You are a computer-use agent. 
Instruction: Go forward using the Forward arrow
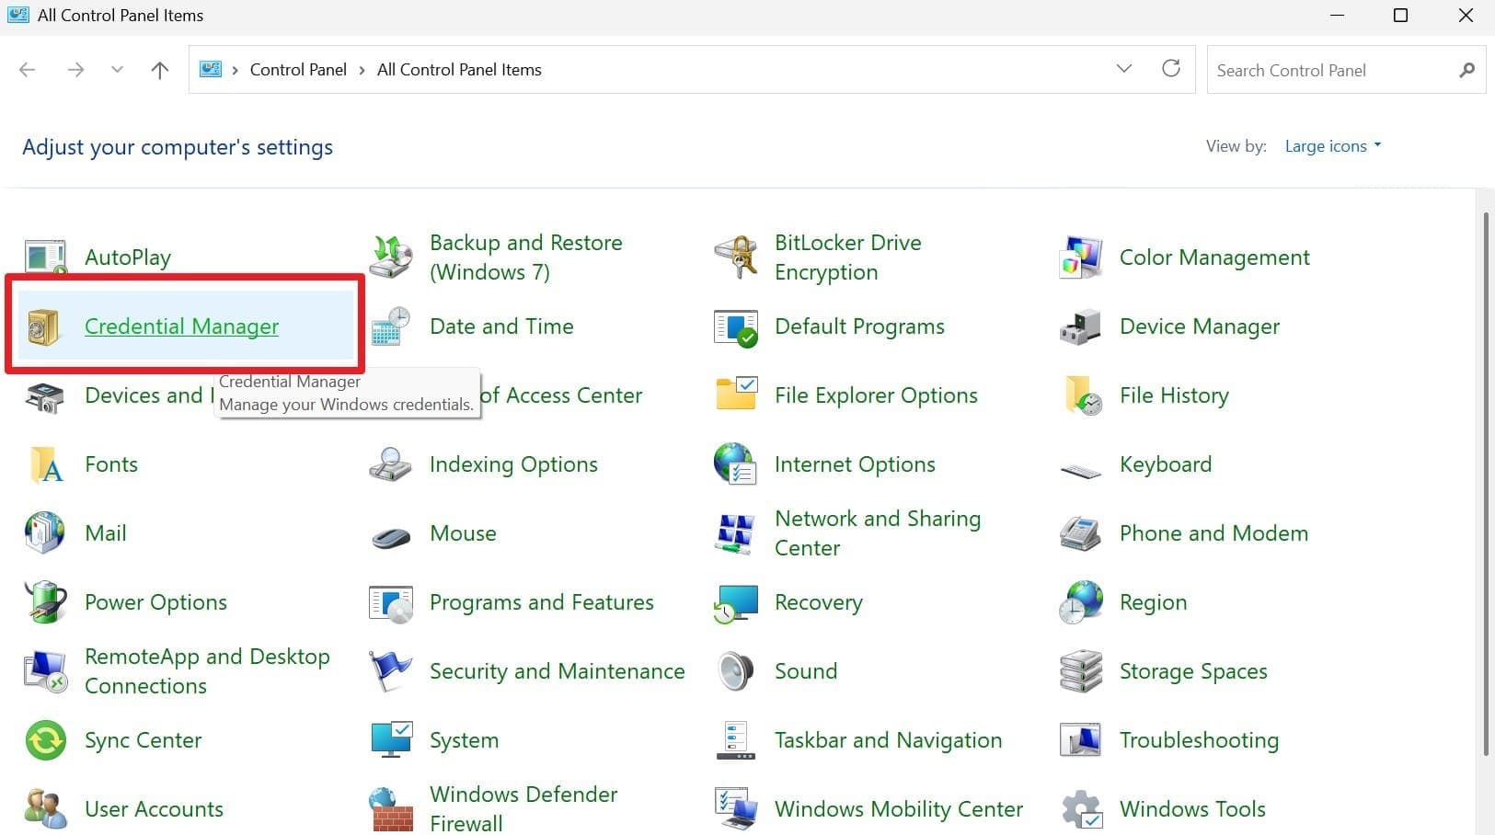[75, 70]
